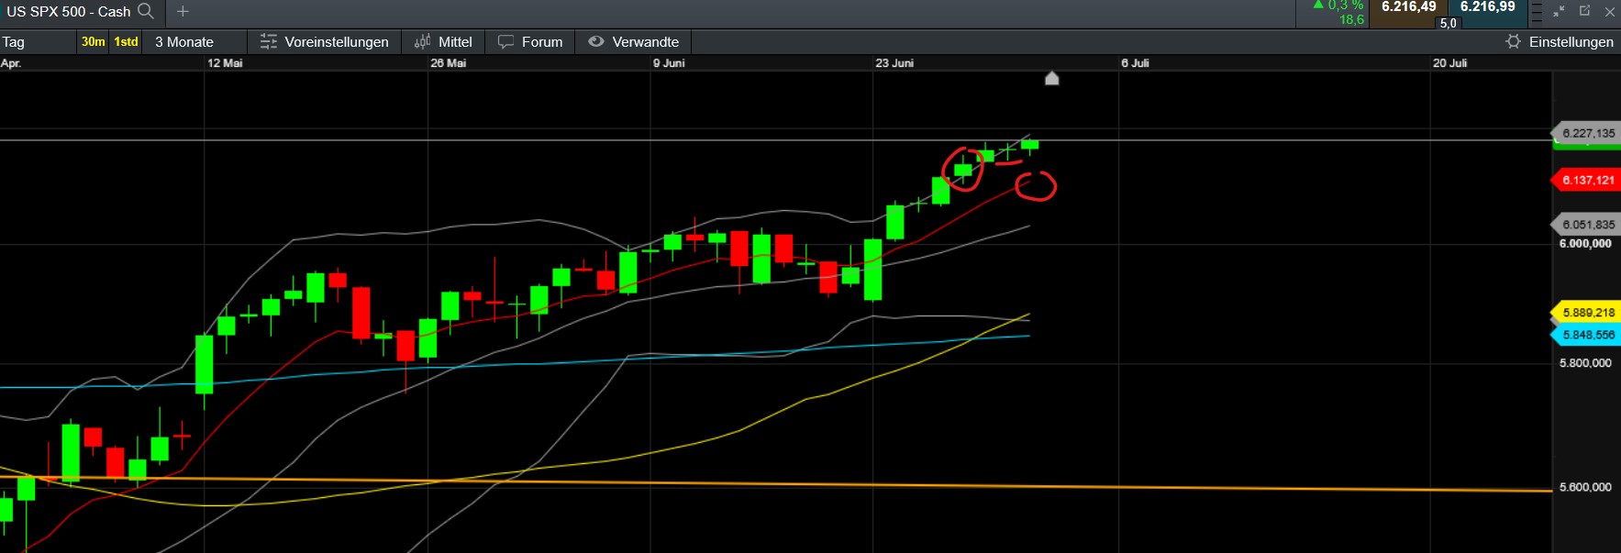Click the red 6.137,121 indicator price label
Viewport: 1621px width, 553px height.
(x=1586, y=180)
